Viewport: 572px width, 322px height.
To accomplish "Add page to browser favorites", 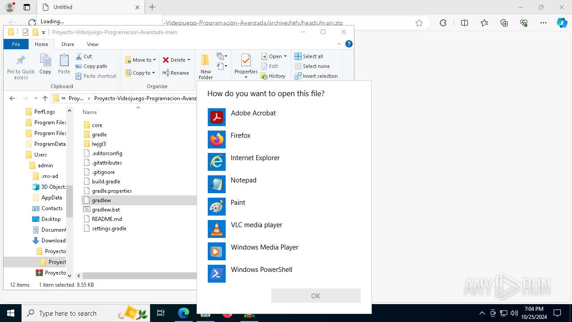I will click(x=419, y=23).
